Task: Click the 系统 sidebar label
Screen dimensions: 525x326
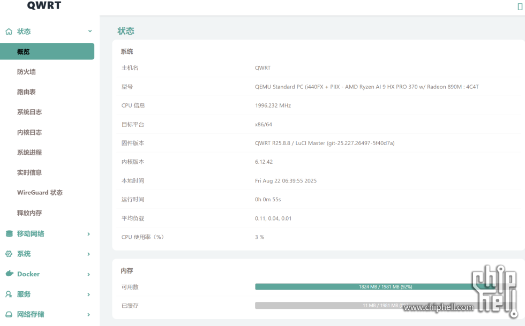Action: (x=24, y=254)
